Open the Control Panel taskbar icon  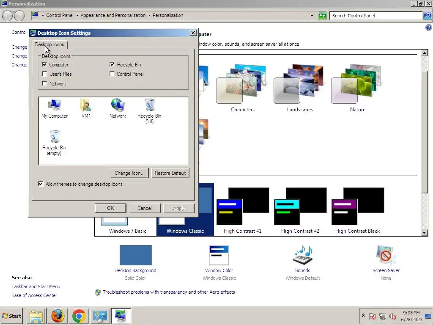coord(100,316)
